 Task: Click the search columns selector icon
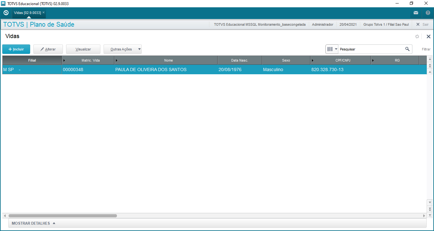click(332, 49)
